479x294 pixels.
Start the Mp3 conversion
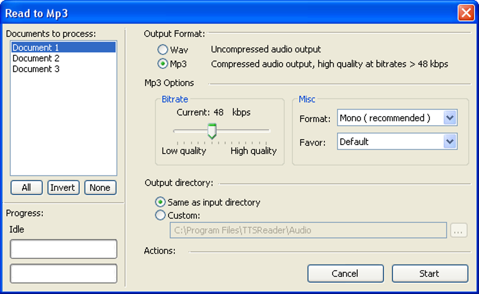pos(430,273)
